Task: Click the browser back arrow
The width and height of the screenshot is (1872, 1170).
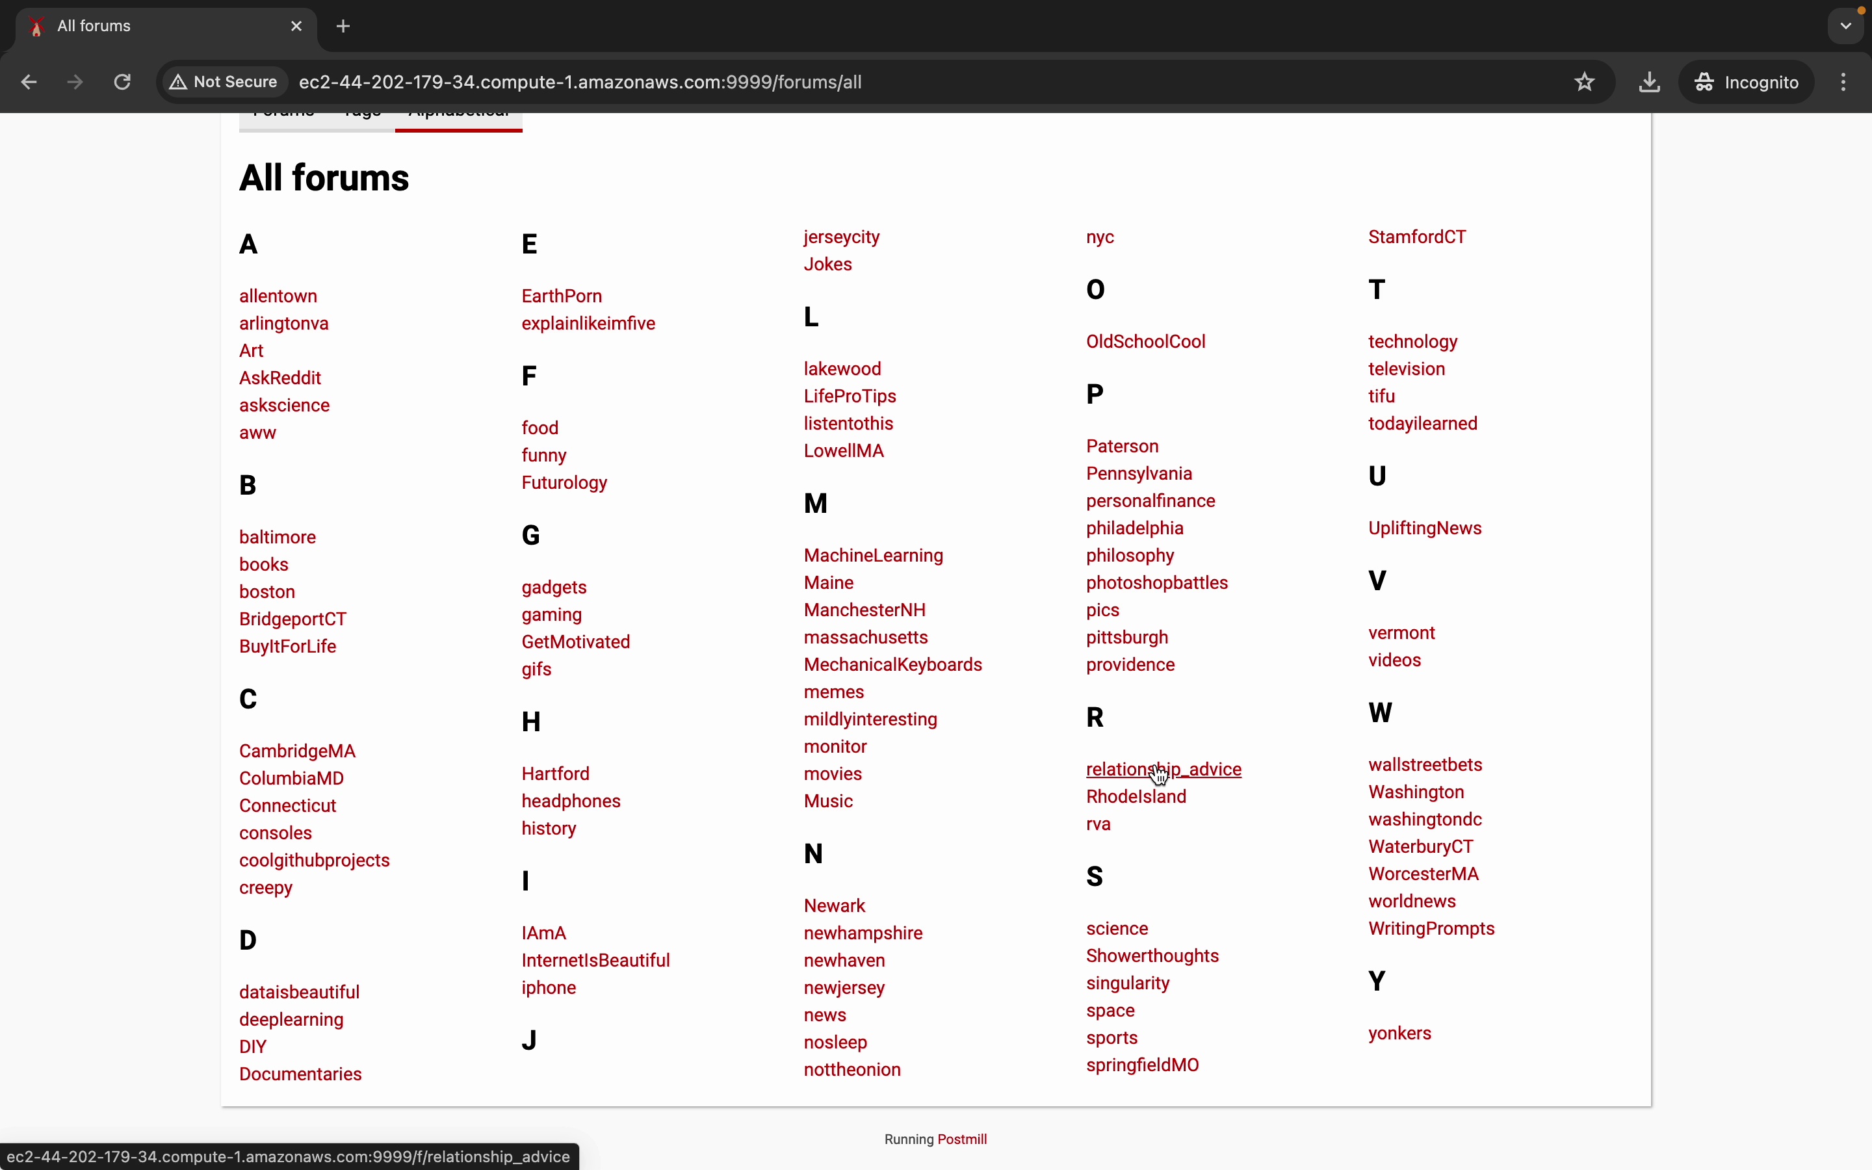Action: click(x=29, y=82)
